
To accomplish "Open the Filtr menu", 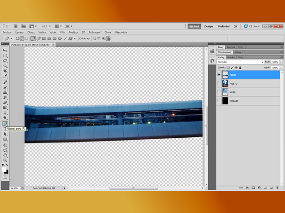I will [62, 32].
